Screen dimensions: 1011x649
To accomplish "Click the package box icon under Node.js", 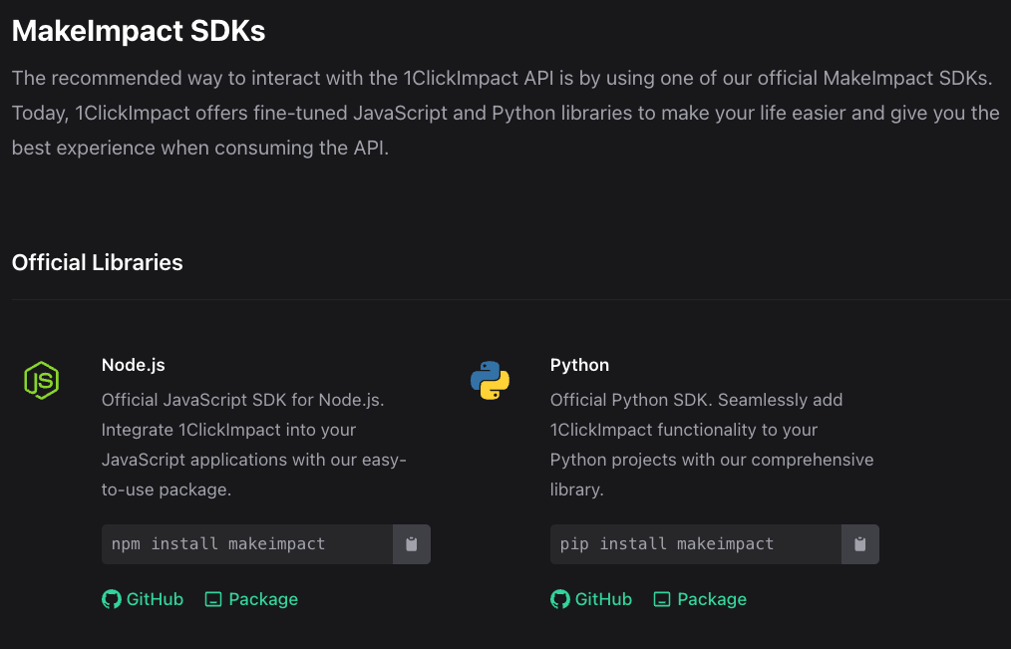I will click(213, 599).
